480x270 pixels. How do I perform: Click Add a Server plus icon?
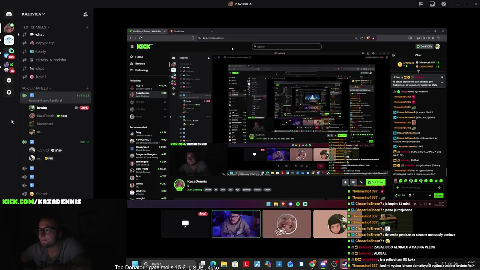point(9,80)
